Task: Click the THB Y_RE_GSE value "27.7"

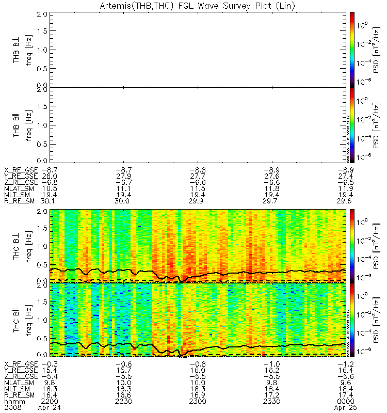Action: [198, 176]
